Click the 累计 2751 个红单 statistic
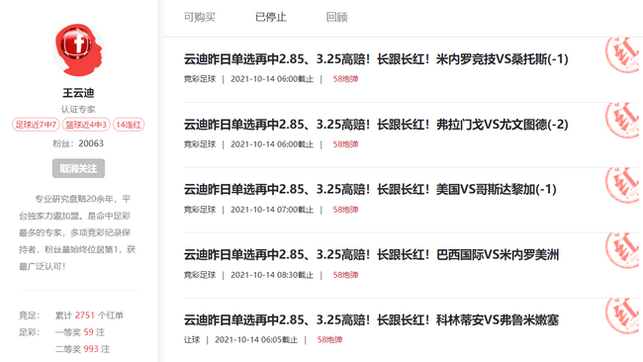Viewport: 643px width, 362px height. (89, 316)
